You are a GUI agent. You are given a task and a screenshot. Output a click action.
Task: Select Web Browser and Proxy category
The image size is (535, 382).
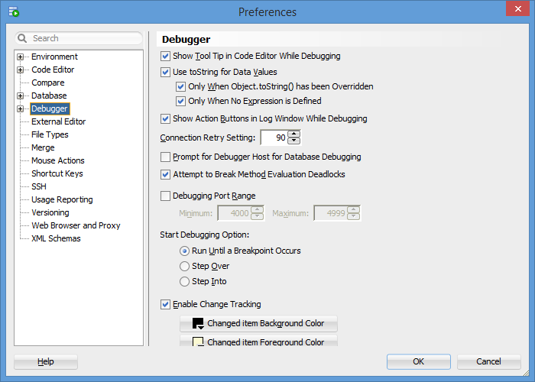tap(76, 225)
